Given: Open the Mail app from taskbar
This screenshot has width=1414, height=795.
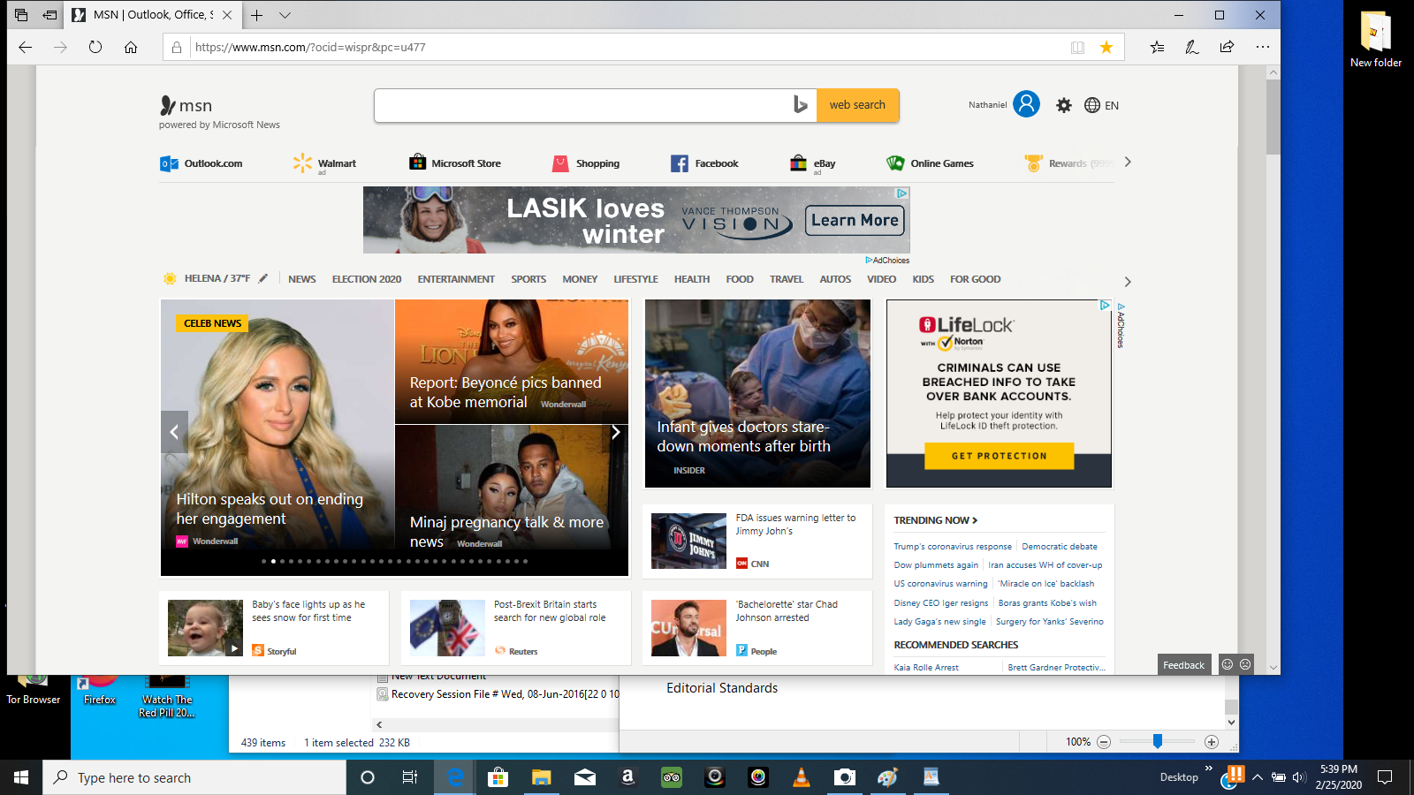Looking at the screenshot, I should [x=584, y=777].
